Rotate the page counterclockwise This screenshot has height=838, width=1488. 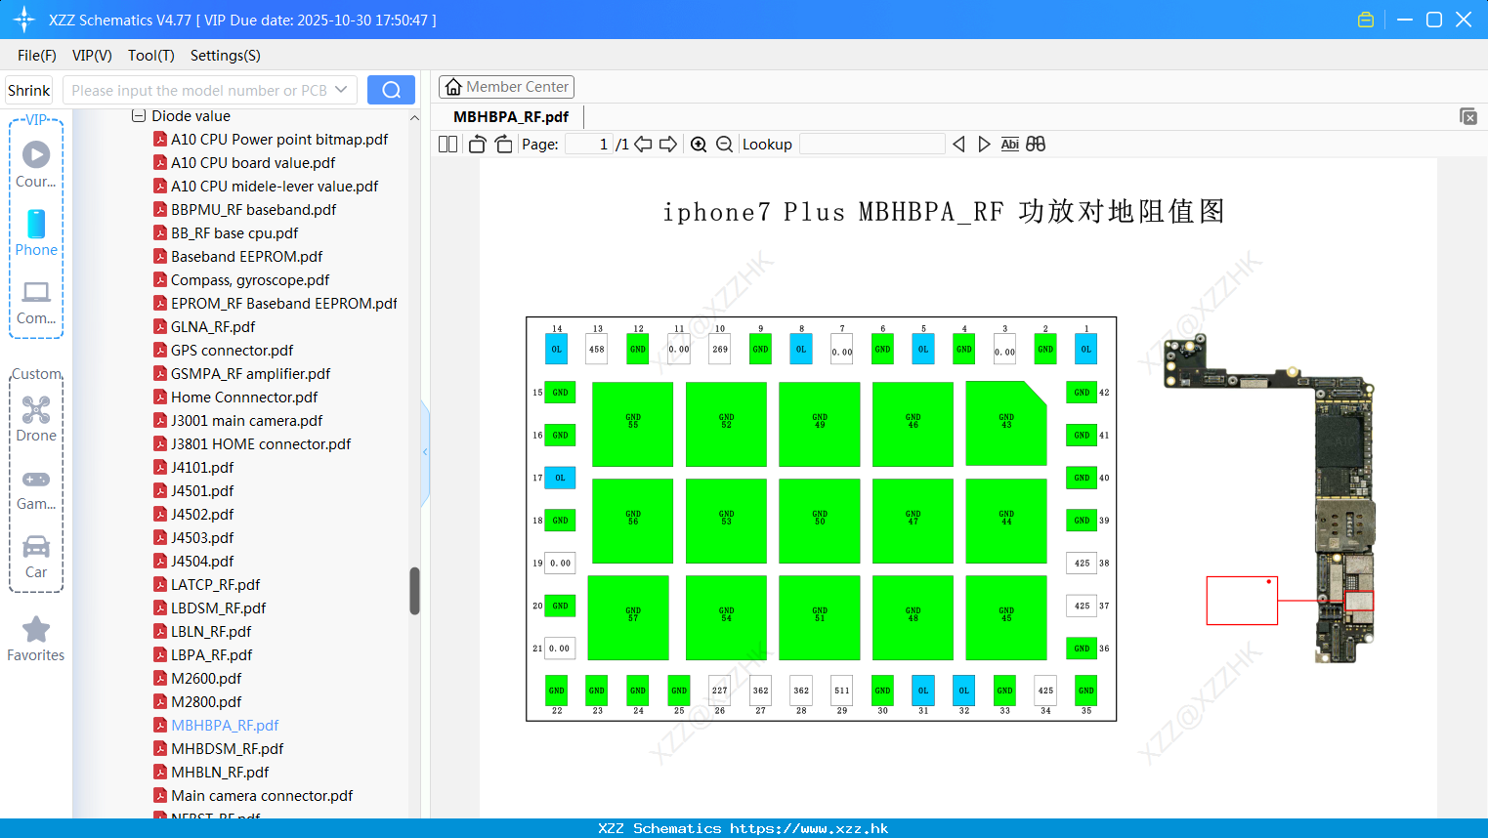click(x=477, y=145)
